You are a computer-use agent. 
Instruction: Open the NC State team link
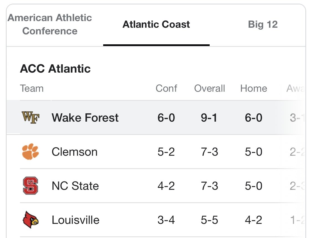pos(75,186)
